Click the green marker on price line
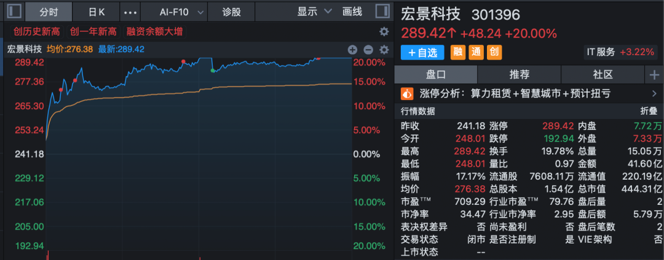 pyautogui.click(x=213, y=71)
